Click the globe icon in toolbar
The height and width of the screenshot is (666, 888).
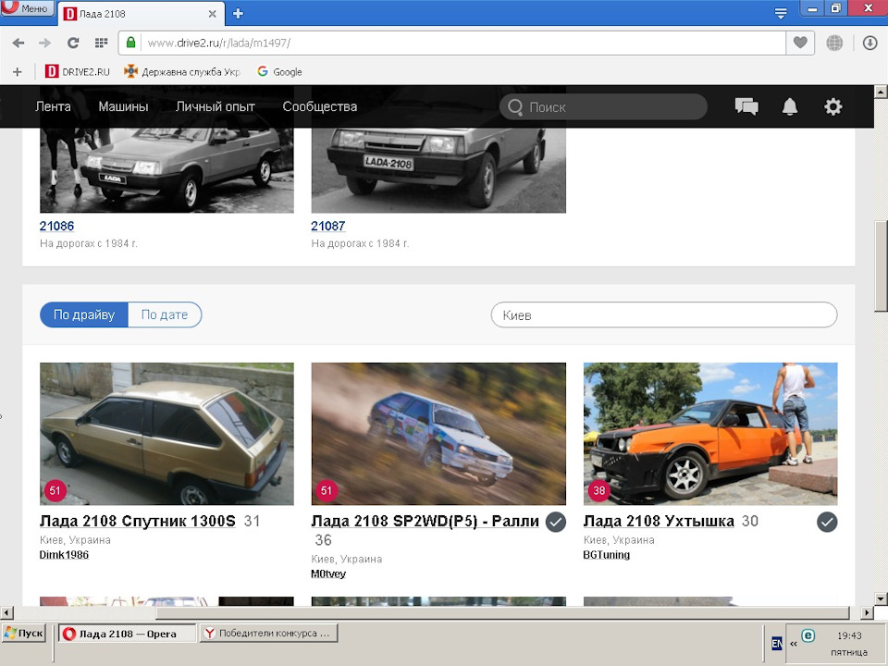point(834,43)
